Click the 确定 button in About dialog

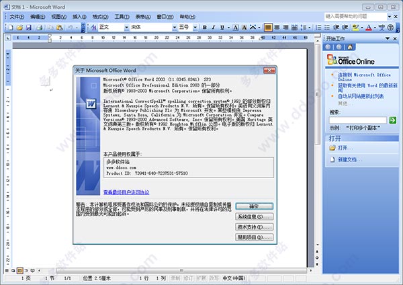(254, 206)
